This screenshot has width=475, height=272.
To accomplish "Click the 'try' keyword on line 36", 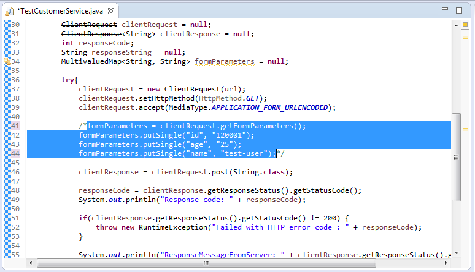I will [x=68, y=80].
